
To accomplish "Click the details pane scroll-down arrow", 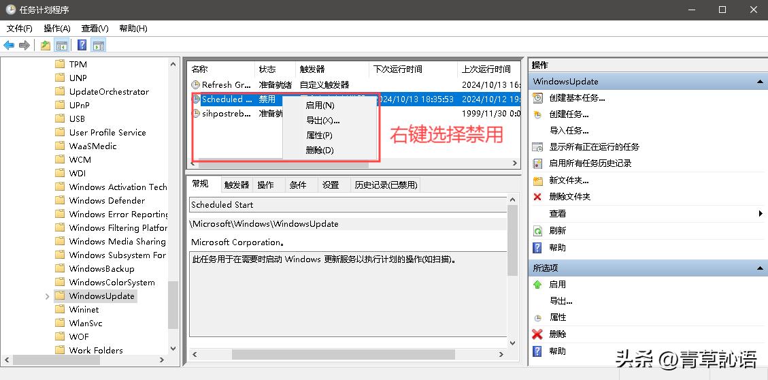I will pos(512,343).
